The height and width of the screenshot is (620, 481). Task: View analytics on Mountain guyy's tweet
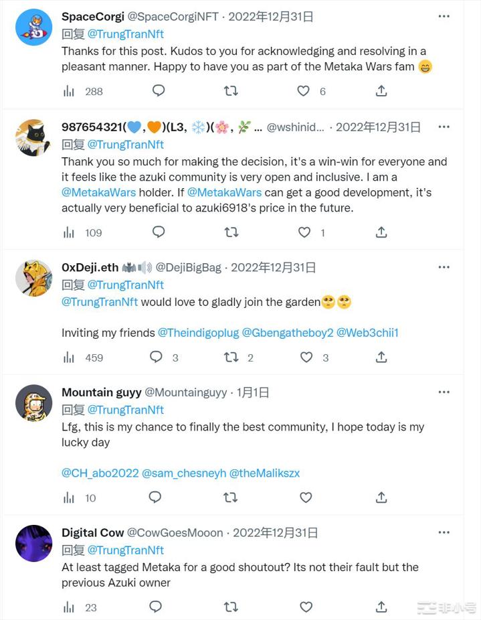(69, 497)
